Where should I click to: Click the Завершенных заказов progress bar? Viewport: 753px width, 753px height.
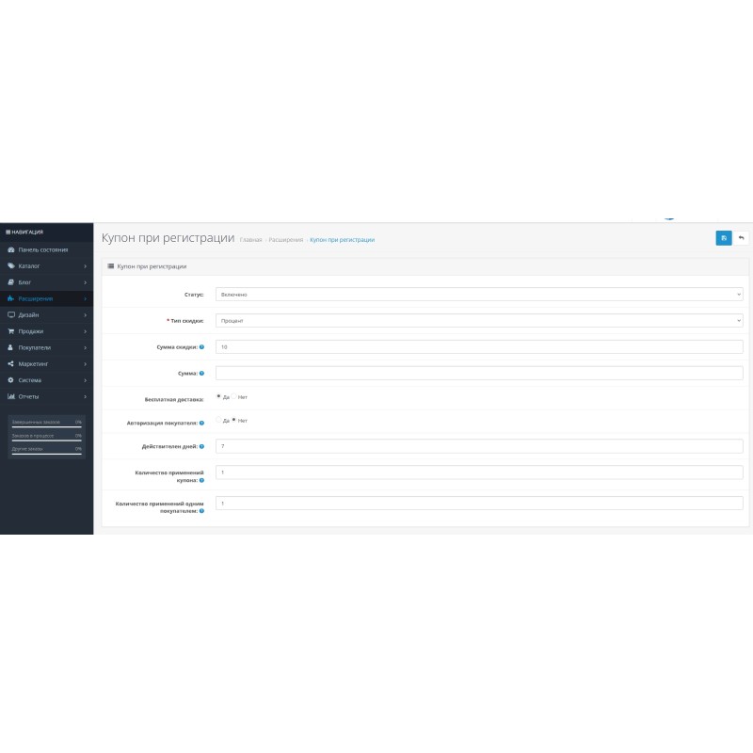pyautogui.click(x=46, y=426)
